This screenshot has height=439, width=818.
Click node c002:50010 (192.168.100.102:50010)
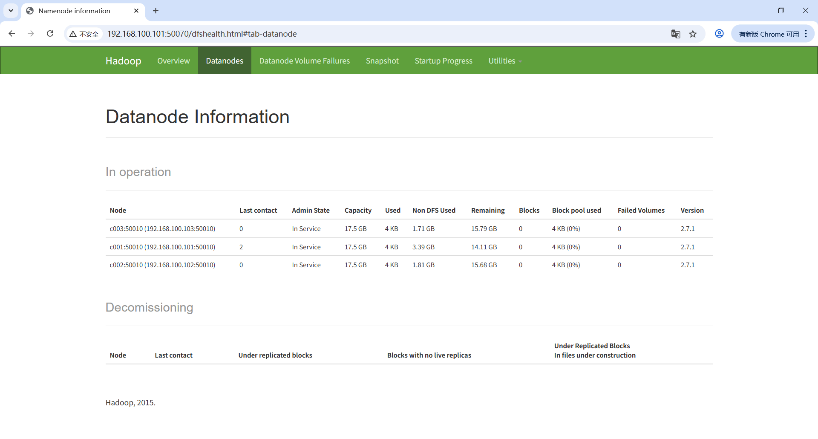[x=162, y=265]
